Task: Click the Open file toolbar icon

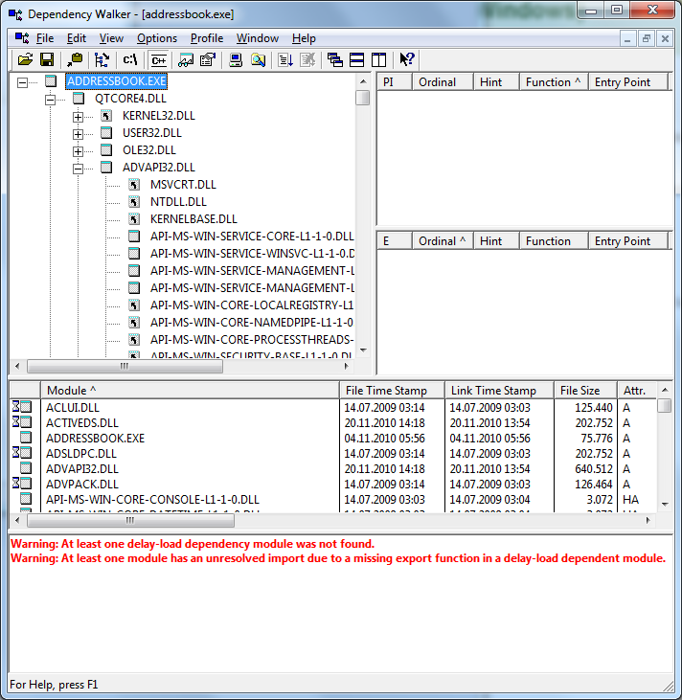Action: [x=25, y=59]
